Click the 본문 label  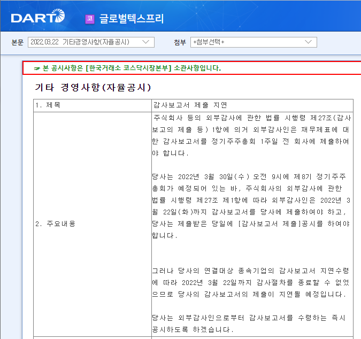[18, 42]
